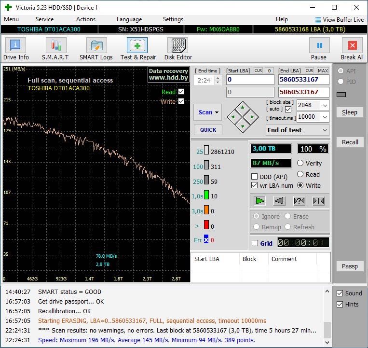
Task: Open the S.M.A.R.T panel
Action: (x=55, y=49)
